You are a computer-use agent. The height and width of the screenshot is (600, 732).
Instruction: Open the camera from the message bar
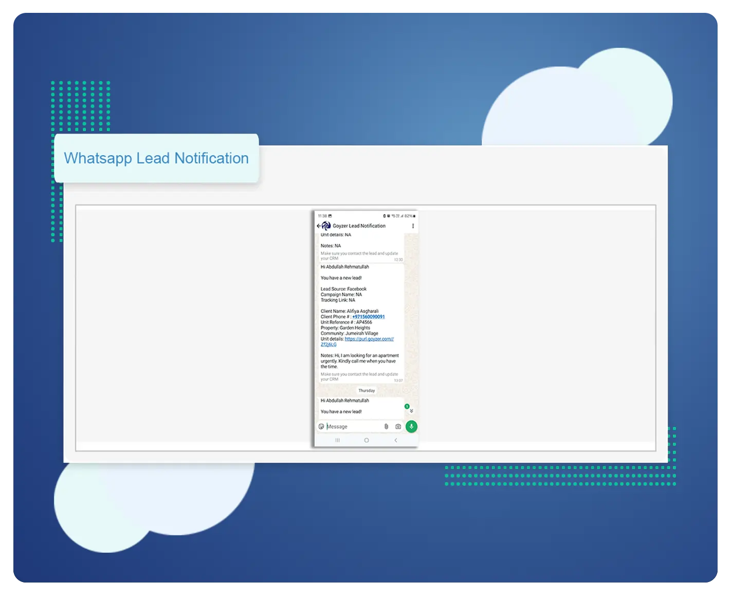coord(398,427)
